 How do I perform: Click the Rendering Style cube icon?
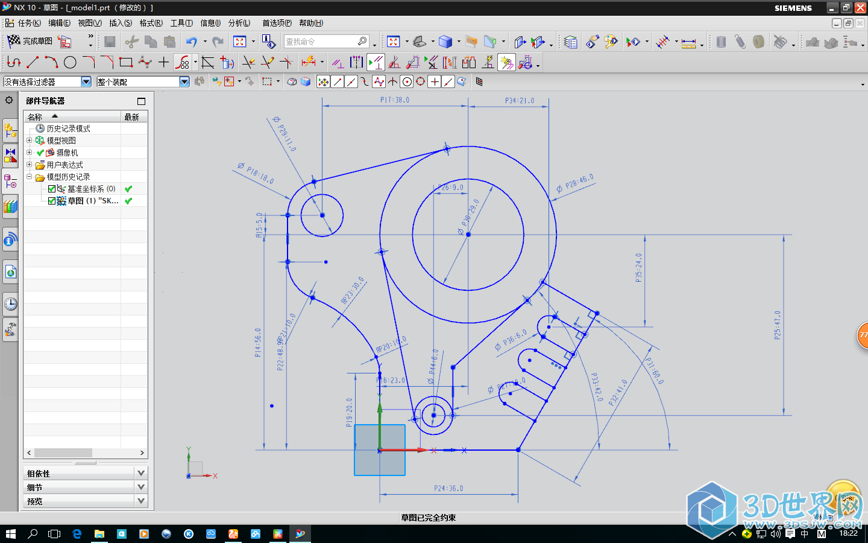coord(445,42)
